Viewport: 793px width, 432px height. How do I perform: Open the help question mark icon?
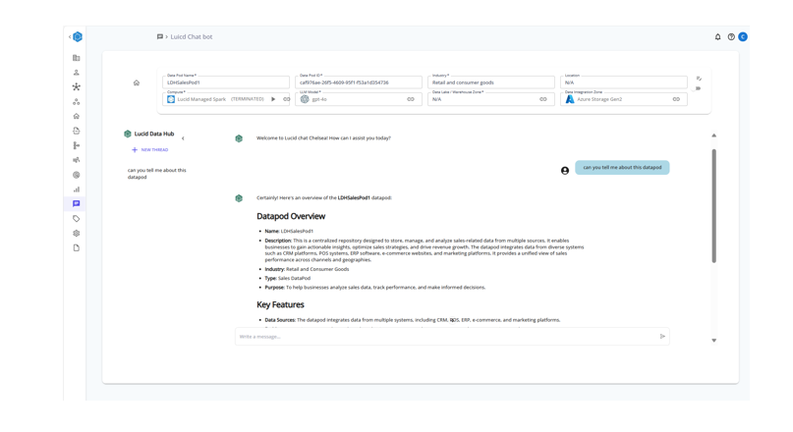click(x=731, y=37)
